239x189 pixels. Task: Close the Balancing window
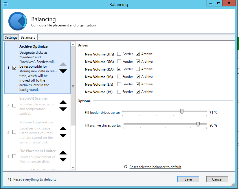point(229,3)
